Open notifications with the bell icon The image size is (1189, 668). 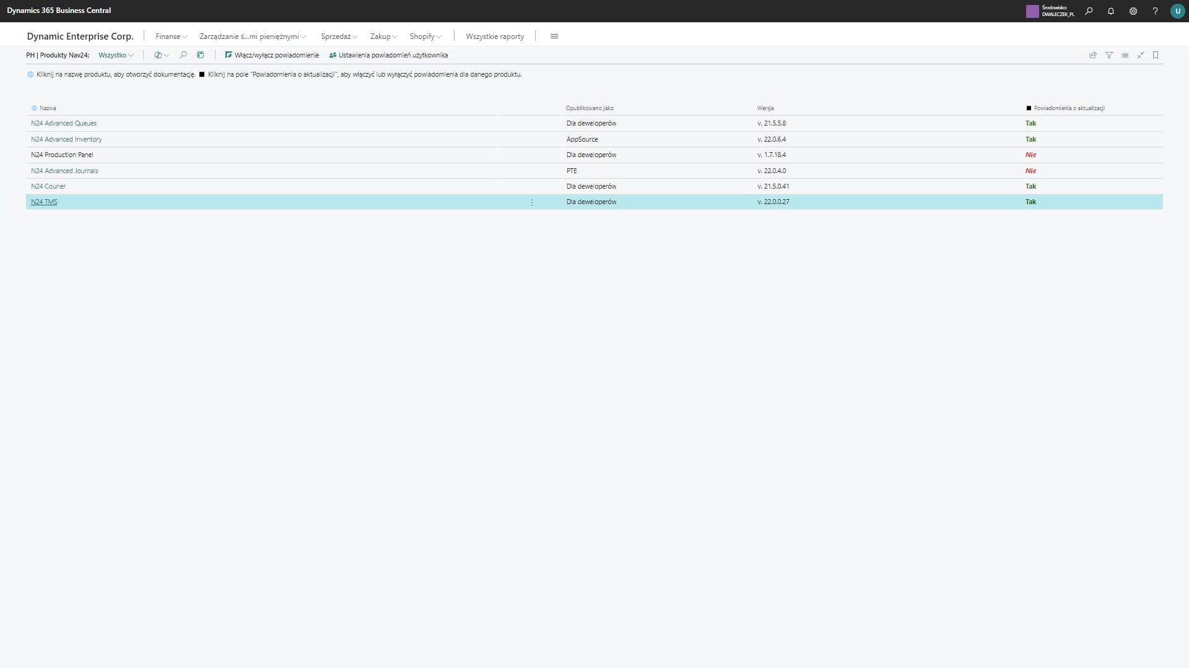pyautogui.click(x=1111, y=11)
